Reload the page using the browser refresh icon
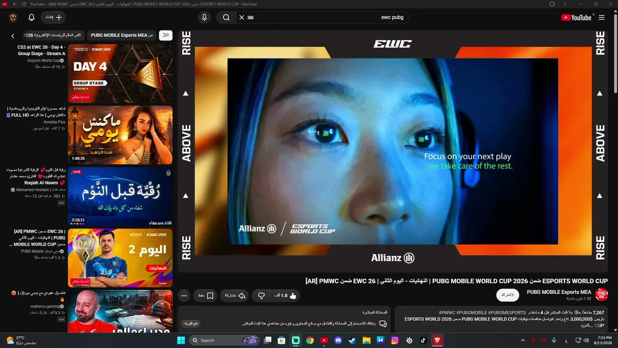 (24, 4)
